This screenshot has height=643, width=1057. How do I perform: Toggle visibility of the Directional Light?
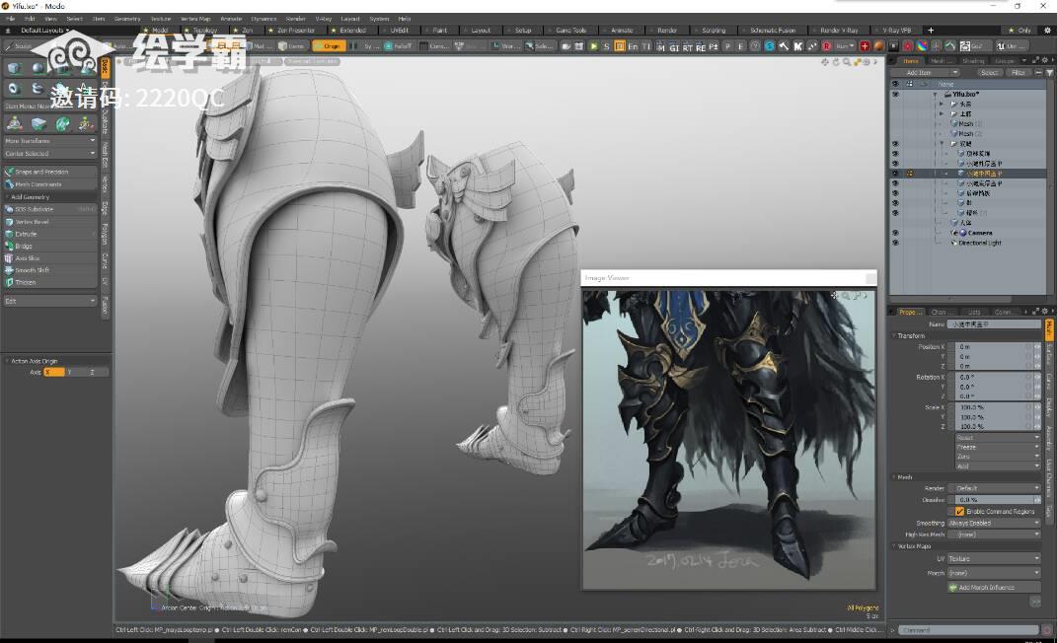click(x=895, y=243)
